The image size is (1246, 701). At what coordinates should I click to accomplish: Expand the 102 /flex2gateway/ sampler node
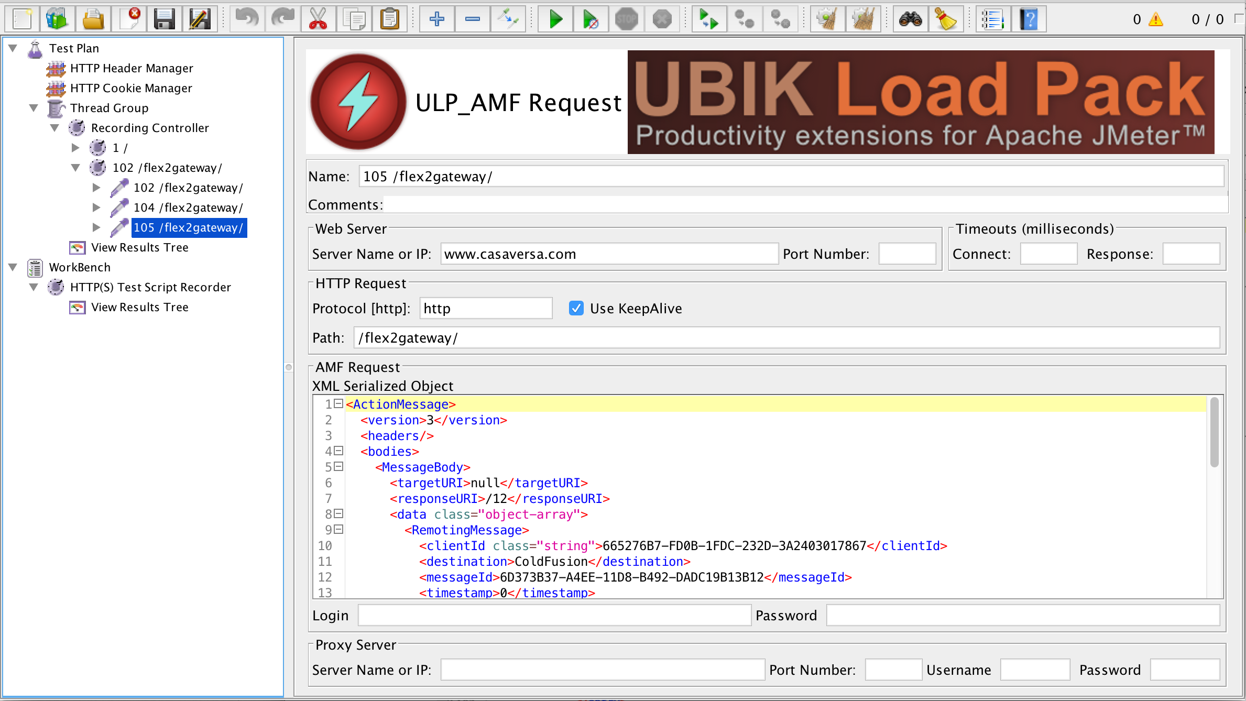pyautogui.click(x=97, y=188)
